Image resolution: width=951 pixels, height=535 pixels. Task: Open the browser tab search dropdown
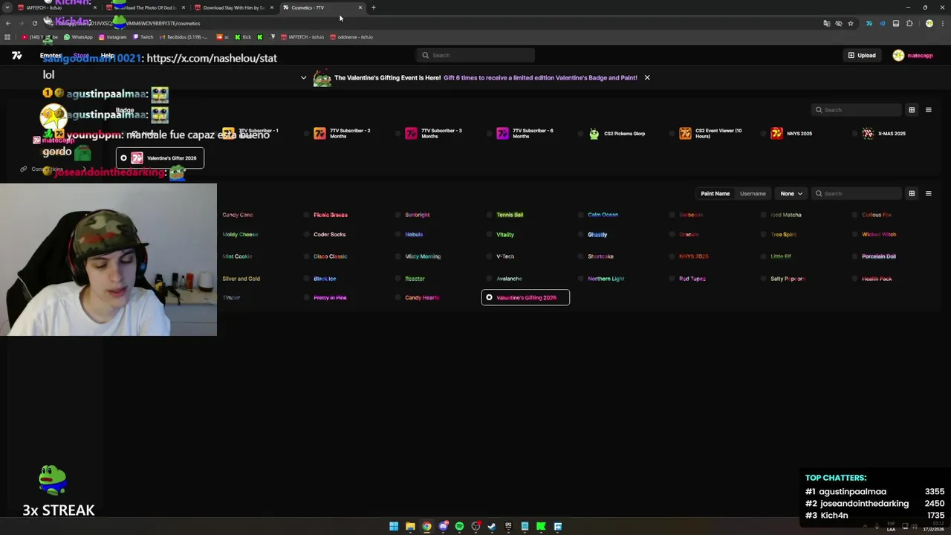coord(7,7)
